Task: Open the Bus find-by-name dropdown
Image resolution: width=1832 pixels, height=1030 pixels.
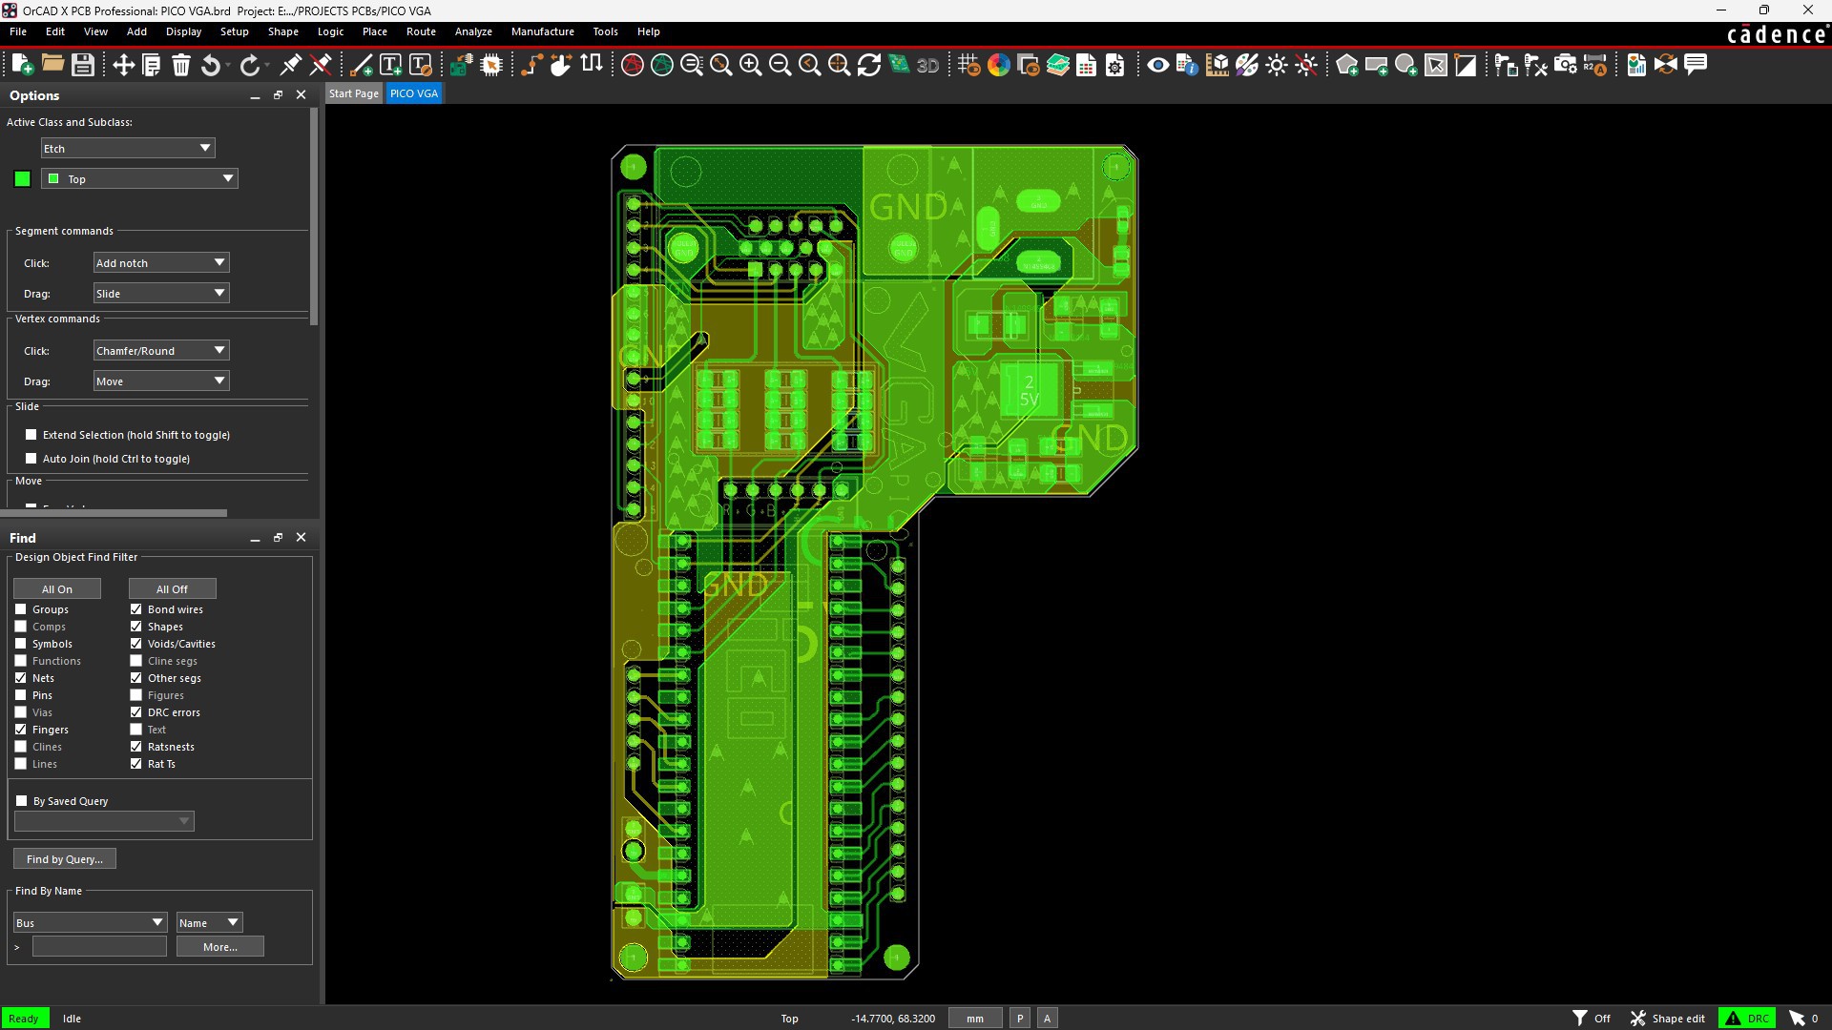Action: (x=91, y=923)
